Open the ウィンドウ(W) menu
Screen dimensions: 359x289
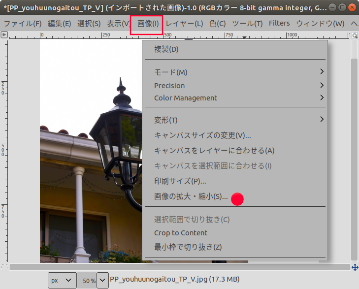[x=320, y=24]
